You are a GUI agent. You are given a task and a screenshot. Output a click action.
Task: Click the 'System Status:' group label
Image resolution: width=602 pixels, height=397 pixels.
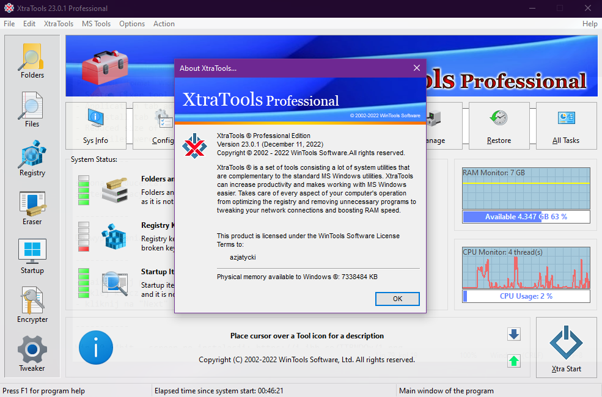94,159
